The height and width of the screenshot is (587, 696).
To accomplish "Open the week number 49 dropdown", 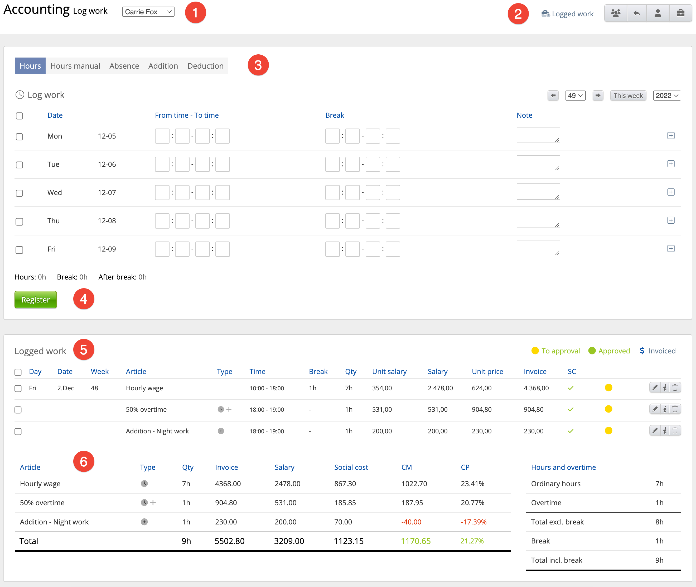I will [575, 96].
